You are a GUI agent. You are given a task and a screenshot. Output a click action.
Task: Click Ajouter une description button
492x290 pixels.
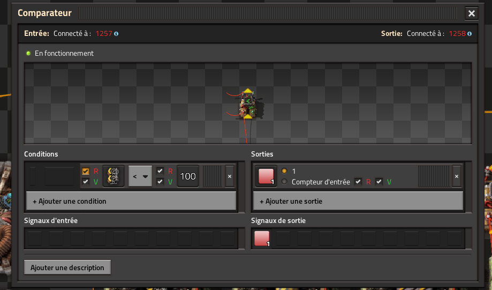pos(67,267)
